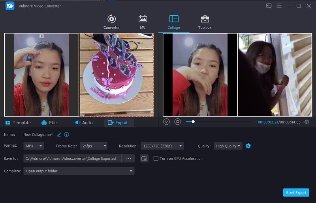Open the feedback chat icon in title bar
This screenshot has height=203, width=316.
tap(269, 6)
